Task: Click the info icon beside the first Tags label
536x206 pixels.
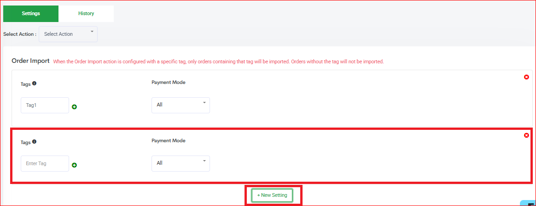Action: pyautogui.click(x=35, y=84)
